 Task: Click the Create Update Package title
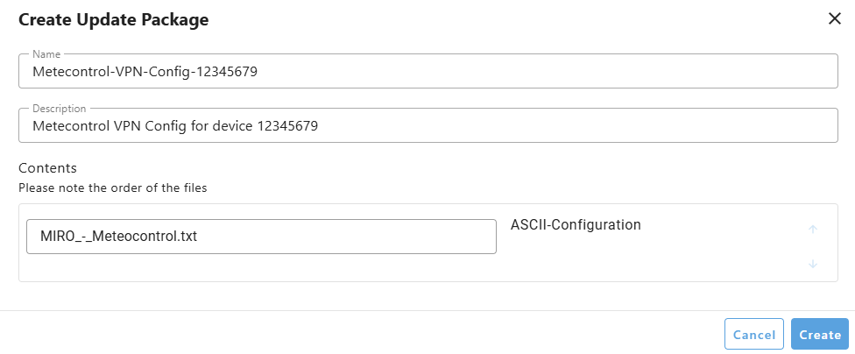point(113,19)
